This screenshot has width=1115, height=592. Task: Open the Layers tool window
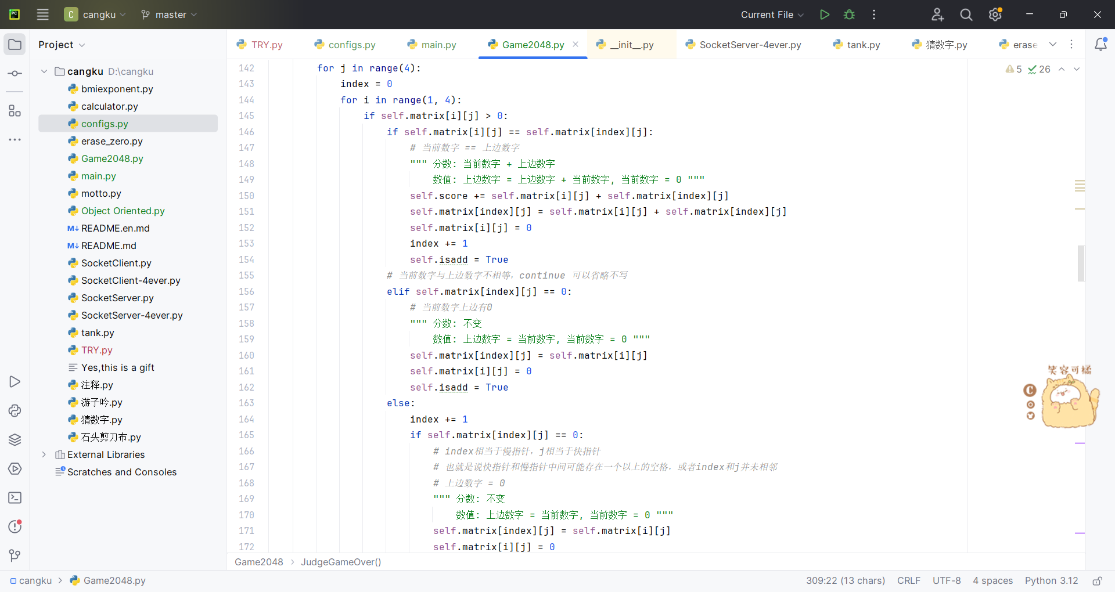pyautogui.click(x=15, y=440)
